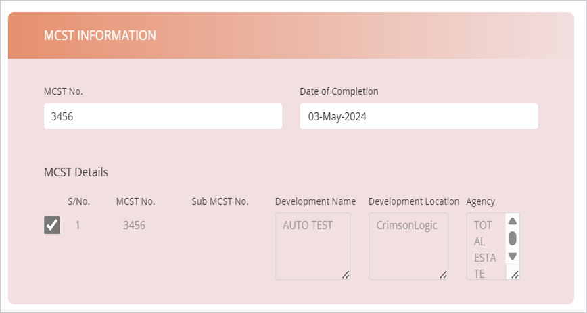Click the MCST Details section heading
Image resolution: width=587 pixels, height=313 pixels.
pyautogui.click(x=76, y=172)
